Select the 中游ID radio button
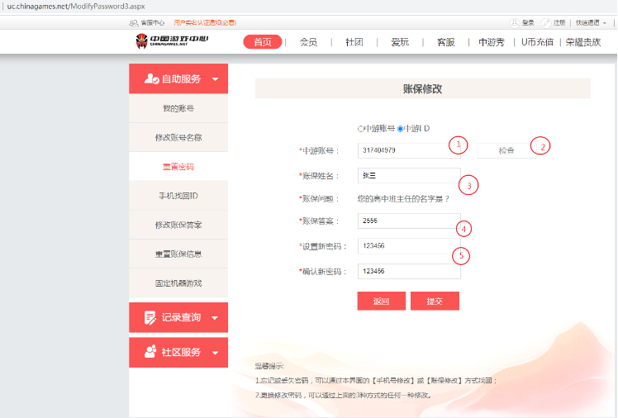 (x=401, y=129)
